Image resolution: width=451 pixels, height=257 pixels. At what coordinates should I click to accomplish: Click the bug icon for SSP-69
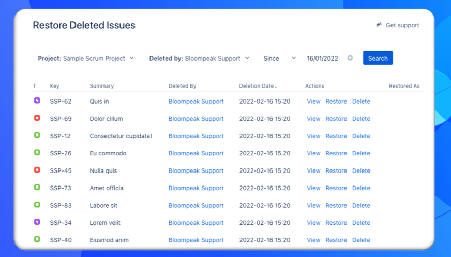[37, 118]
